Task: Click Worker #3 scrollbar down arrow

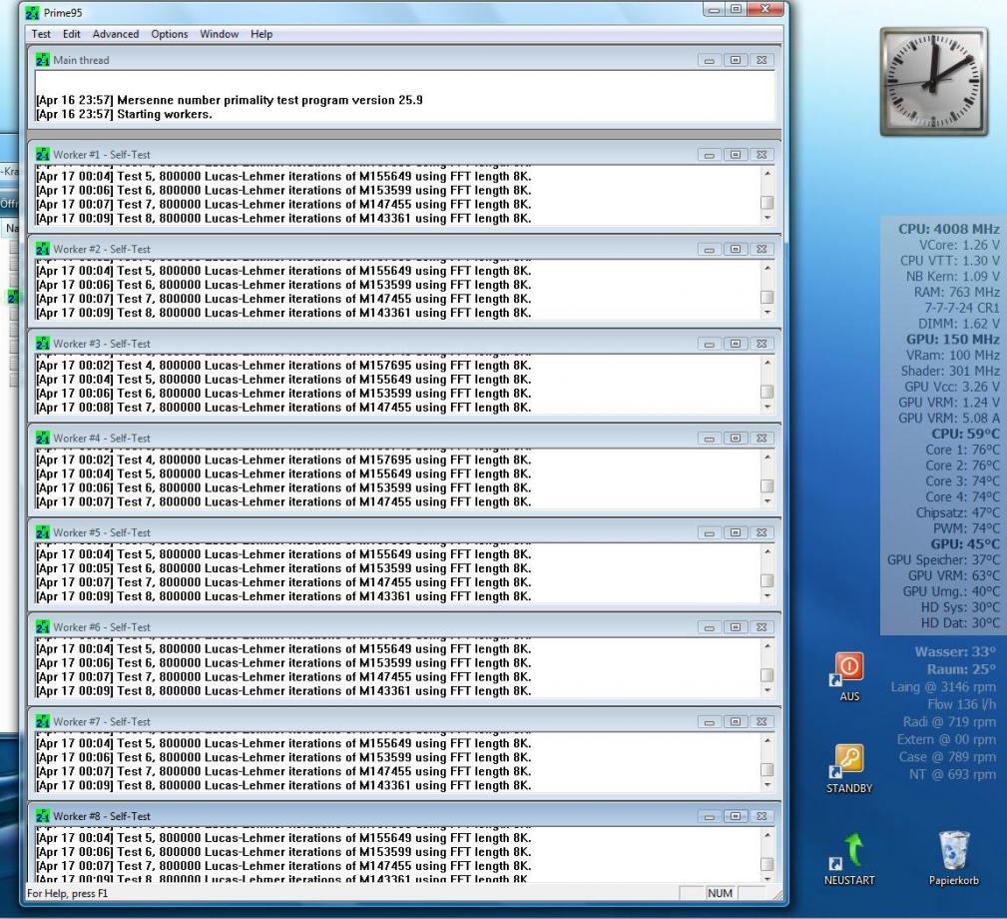Action: click(x=766, y=407)
